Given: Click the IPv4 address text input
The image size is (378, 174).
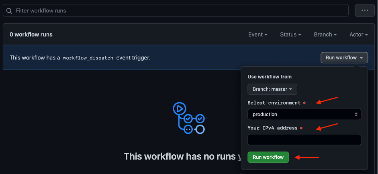Looking at the screenshot, I should tap(304, 139).
